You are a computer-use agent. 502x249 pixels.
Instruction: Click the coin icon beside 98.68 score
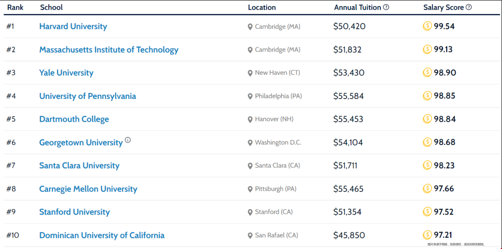tap(427, 142)
